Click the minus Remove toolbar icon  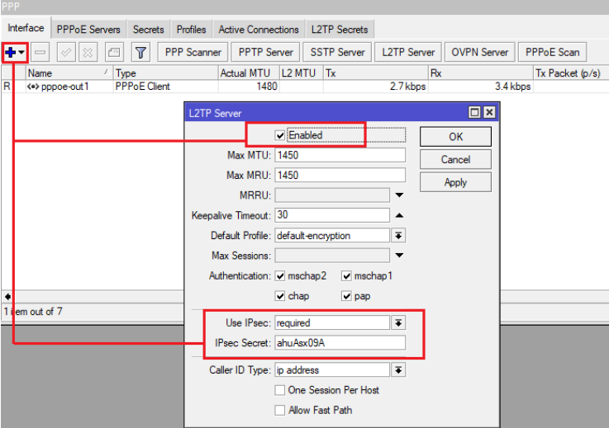[x=40, y=52]
